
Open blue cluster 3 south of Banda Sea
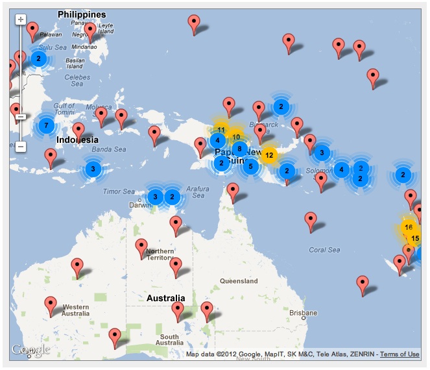point(93,169)
